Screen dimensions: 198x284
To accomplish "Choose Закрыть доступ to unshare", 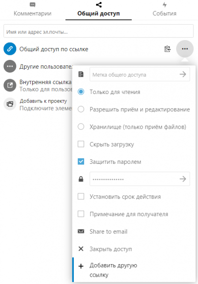I will tap(111, 249).
